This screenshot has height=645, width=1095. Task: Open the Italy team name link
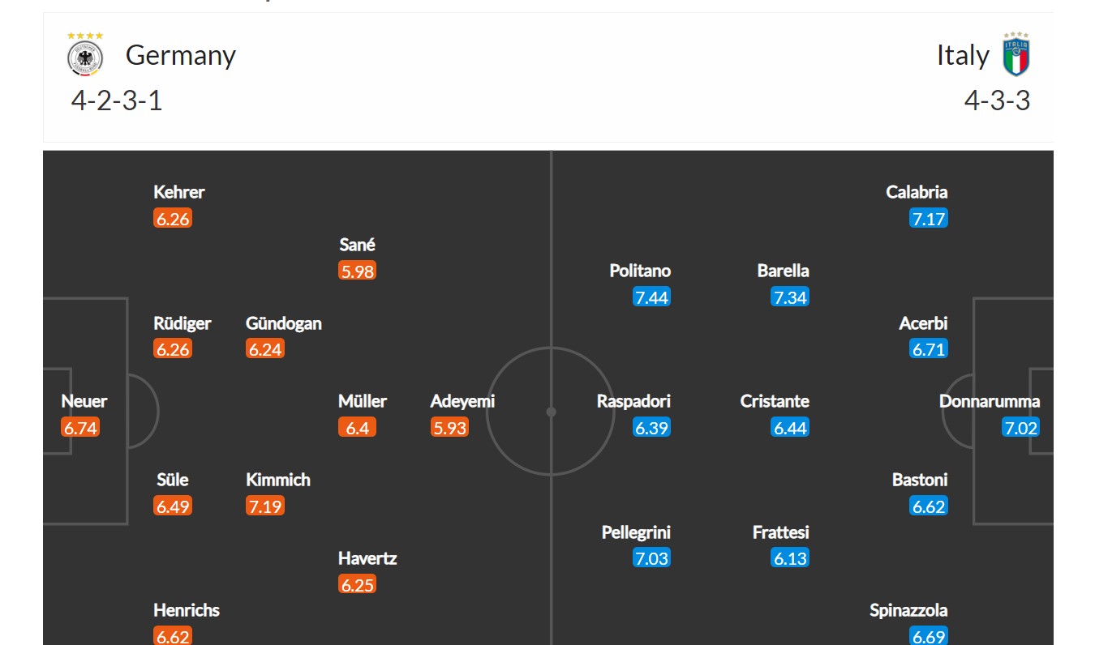(963, 55)
